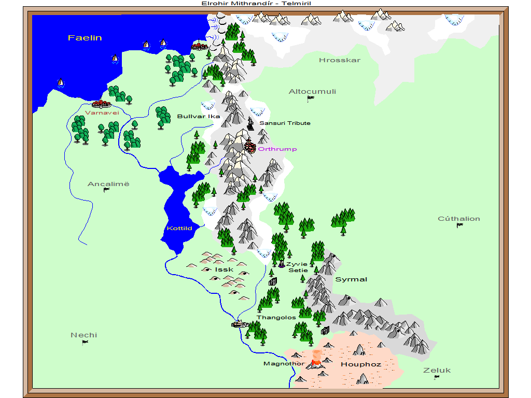The height and width of the screenshot is (398, 531).
Task: Click the Thangolos forest label
Action: point(276,318)
